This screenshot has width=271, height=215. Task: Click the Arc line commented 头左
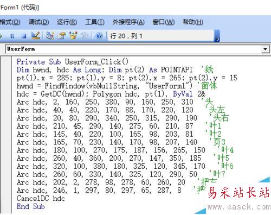[x=105, y=110]
